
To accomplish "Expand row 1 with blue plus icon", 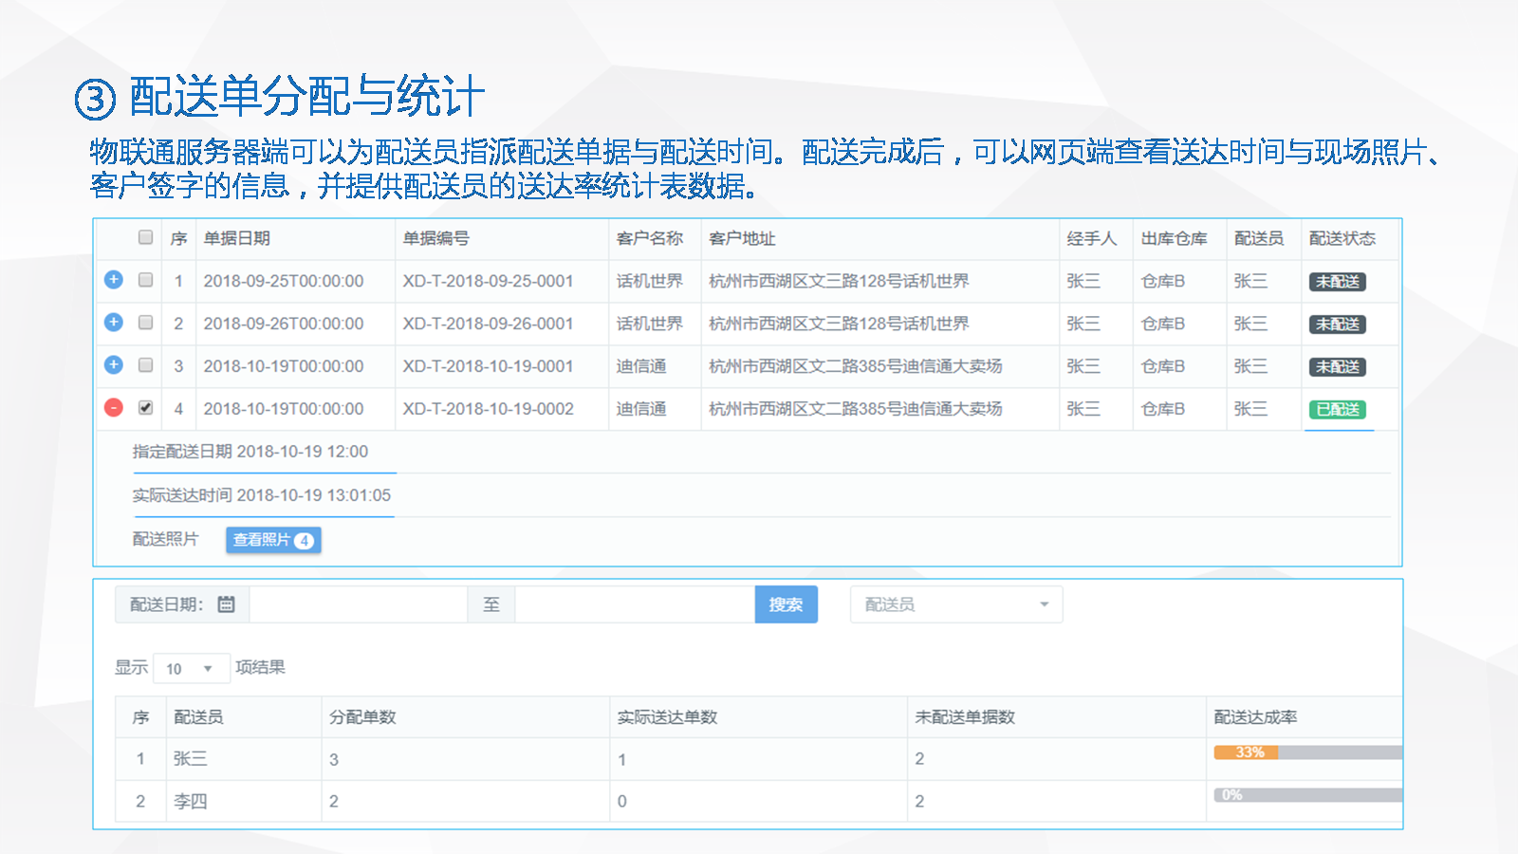I will click(x=114, y=280).
